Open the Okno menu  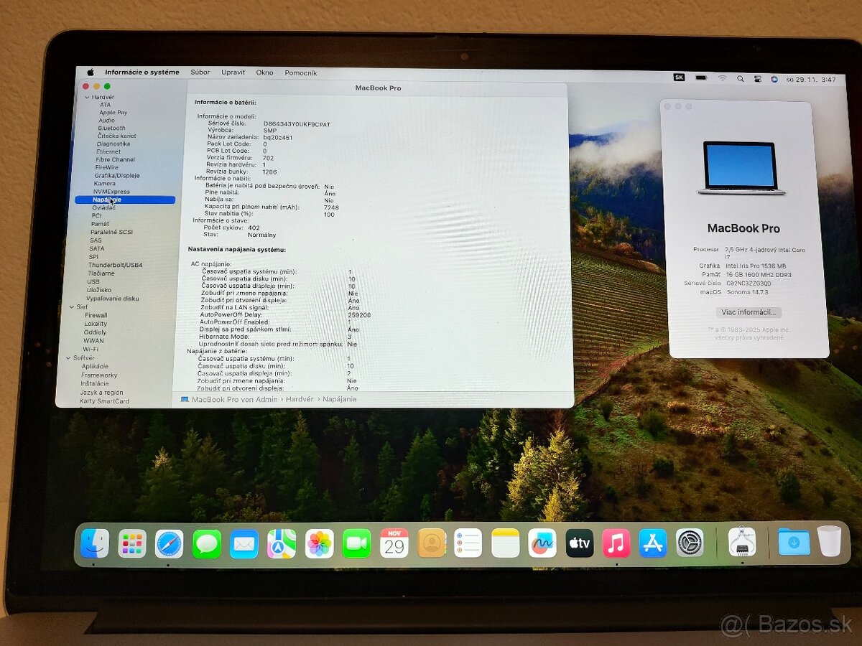264,72
